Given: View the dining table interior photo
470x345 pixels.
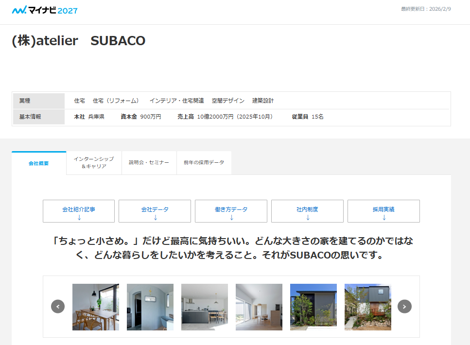Looking at the screenshot, I should click(96, 307).
